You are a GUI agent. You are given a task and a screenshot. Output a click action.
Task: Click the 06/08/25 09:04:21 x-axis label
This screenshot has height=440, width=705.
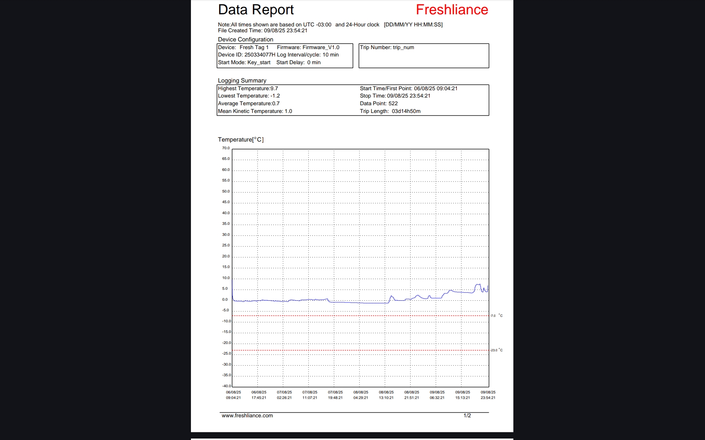click(233, 395)
